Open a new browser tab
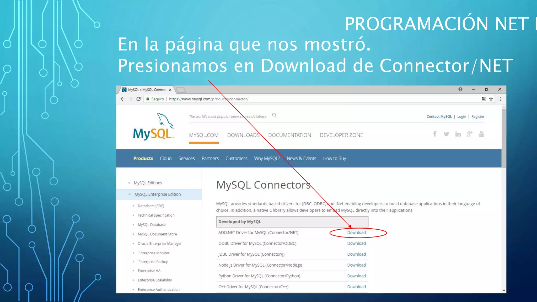The image size is (537, 302). tap(181, 90)
